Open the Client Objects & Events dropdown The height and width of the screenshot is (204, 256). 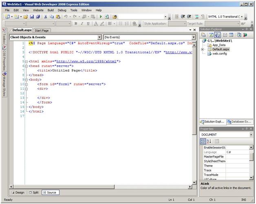tap(99, 37)
